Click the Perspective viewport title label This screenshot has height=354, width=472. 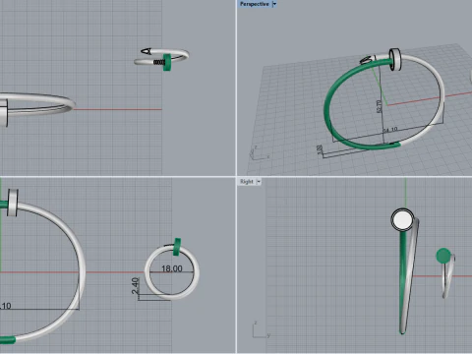pyautogui.click(x=255, y=4)
